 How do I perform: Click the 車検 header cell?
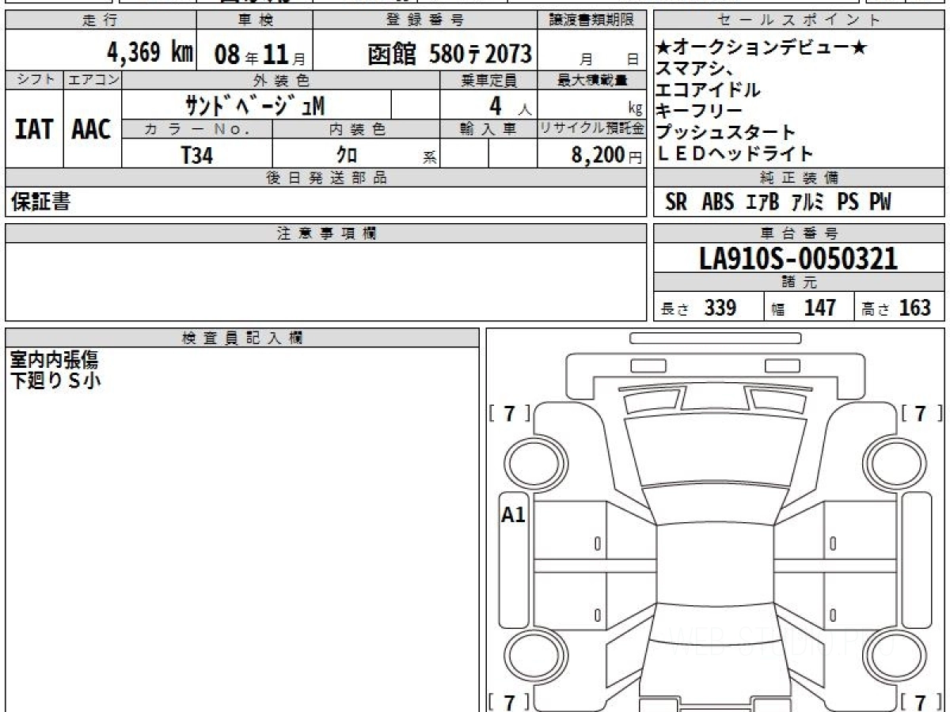tap(254, 21)
